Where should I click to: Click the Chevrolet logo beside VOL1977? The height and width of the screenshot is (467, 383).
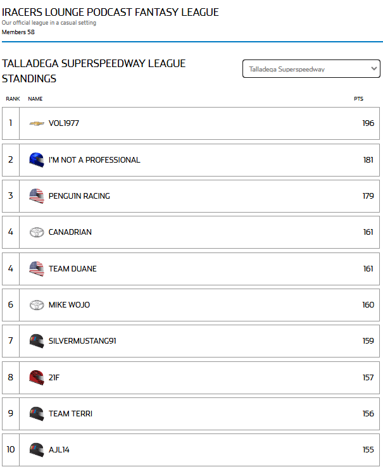pyautogui.click(x=37, y=123)
